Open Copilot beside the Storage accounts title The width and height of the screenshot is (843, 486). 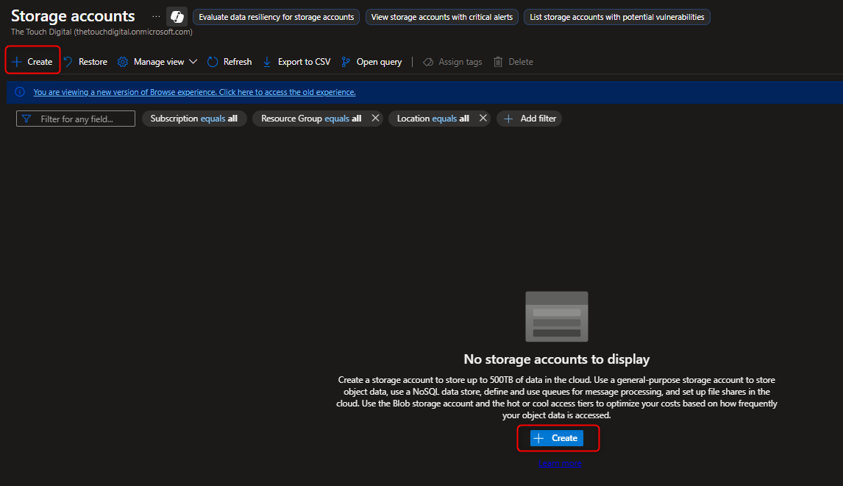(x=177, y=15)
